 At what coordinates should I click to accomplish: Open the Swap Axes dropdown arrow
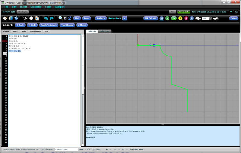coord(124,18)
